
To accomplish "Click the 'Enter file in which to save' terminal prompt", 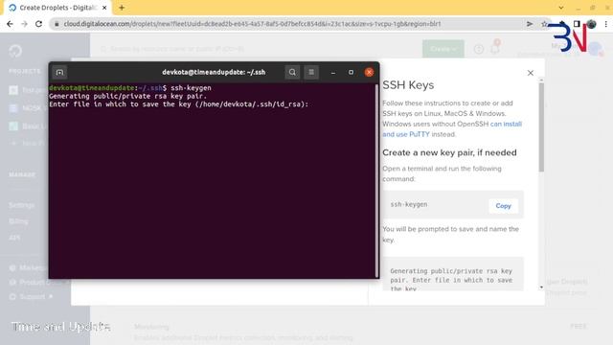I will [x=179, y=104].
